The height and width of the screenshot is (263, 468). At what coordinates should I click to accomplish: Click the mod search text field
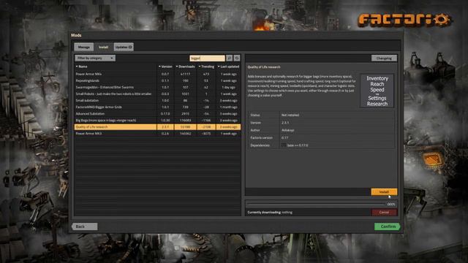[208, 58]
